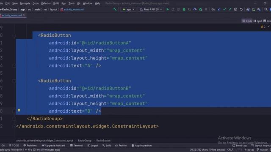Open the Logcat tool window
Image resolution: width=271 pixels, height=152 pixels.
[x=93, y=145]
